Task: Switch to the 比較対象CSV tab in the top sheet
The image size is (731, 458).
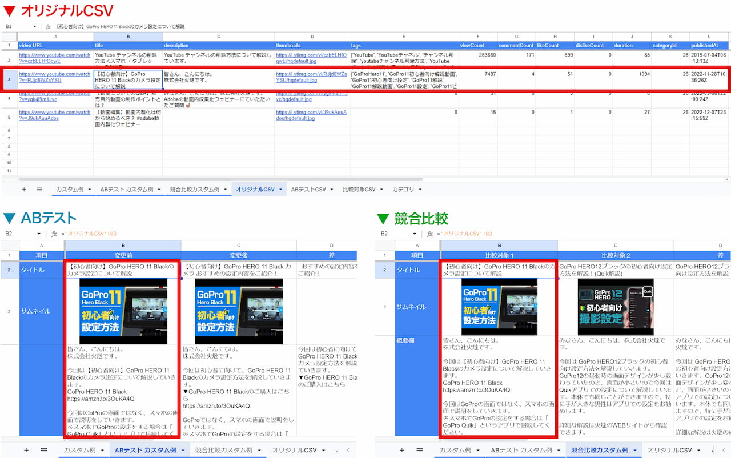Action: pyautogui.click(x=359, y=190)
